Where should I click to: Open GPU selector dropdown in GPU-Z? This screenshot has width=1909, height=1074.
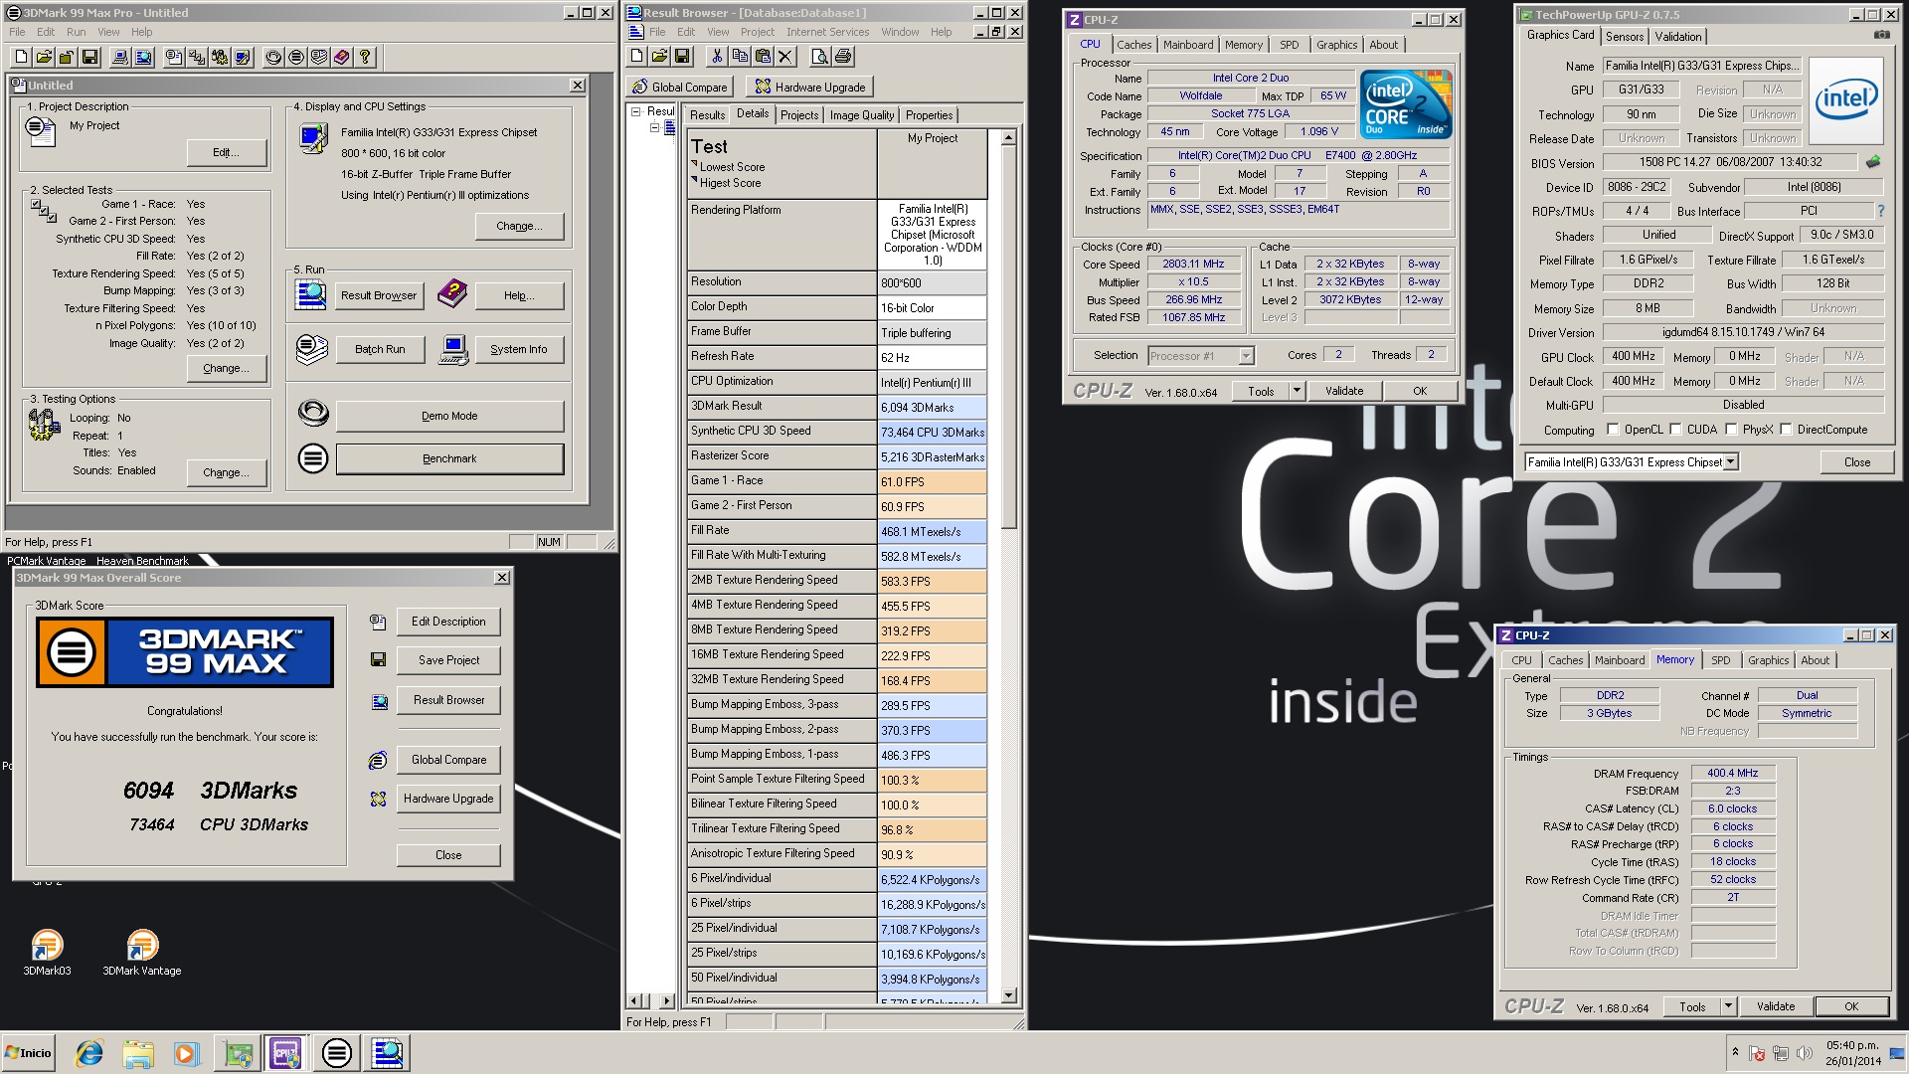point(1731,462)
